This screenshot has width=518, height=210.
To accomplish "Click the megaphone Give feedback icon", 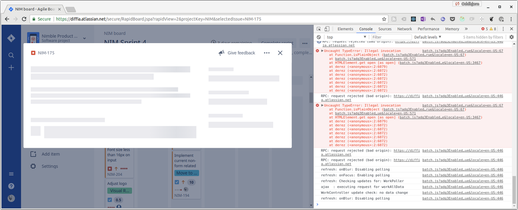I will coord(222,53).
